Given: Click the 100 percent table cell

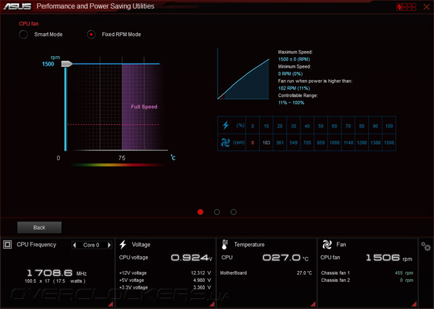Looking at the screenshot, I should pyautogui.click(x=389, y=126).
